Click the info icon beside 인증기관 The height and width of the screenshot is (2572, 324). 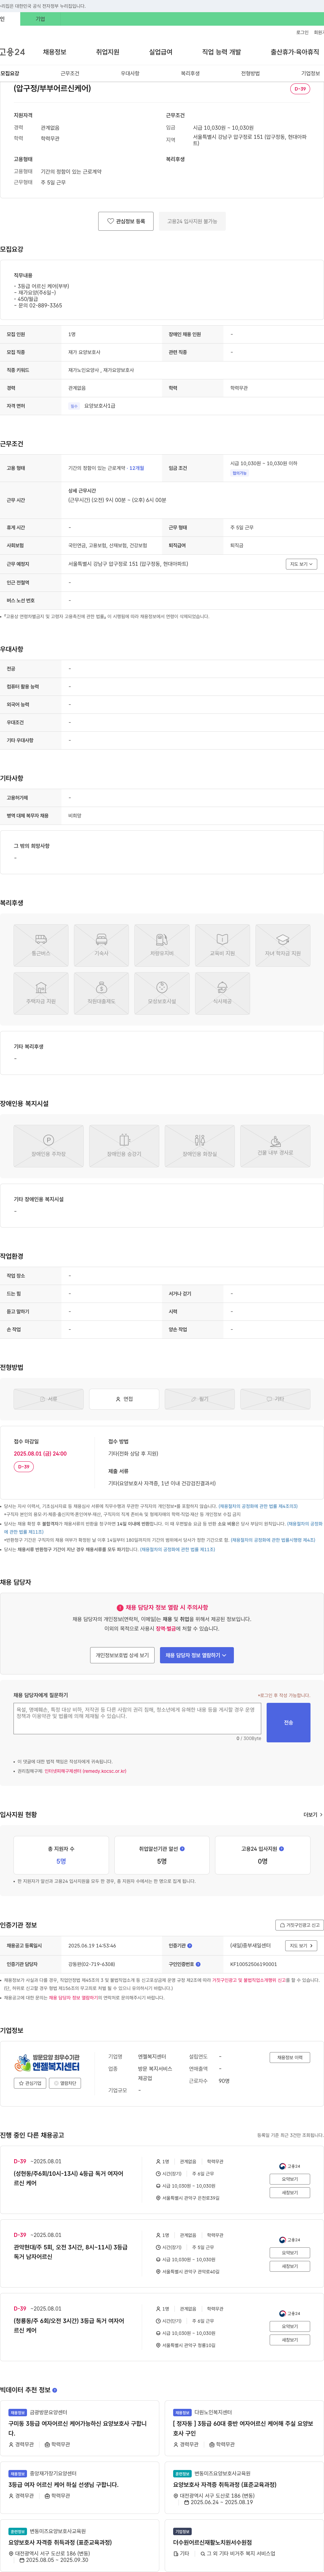click(189, 1946)
